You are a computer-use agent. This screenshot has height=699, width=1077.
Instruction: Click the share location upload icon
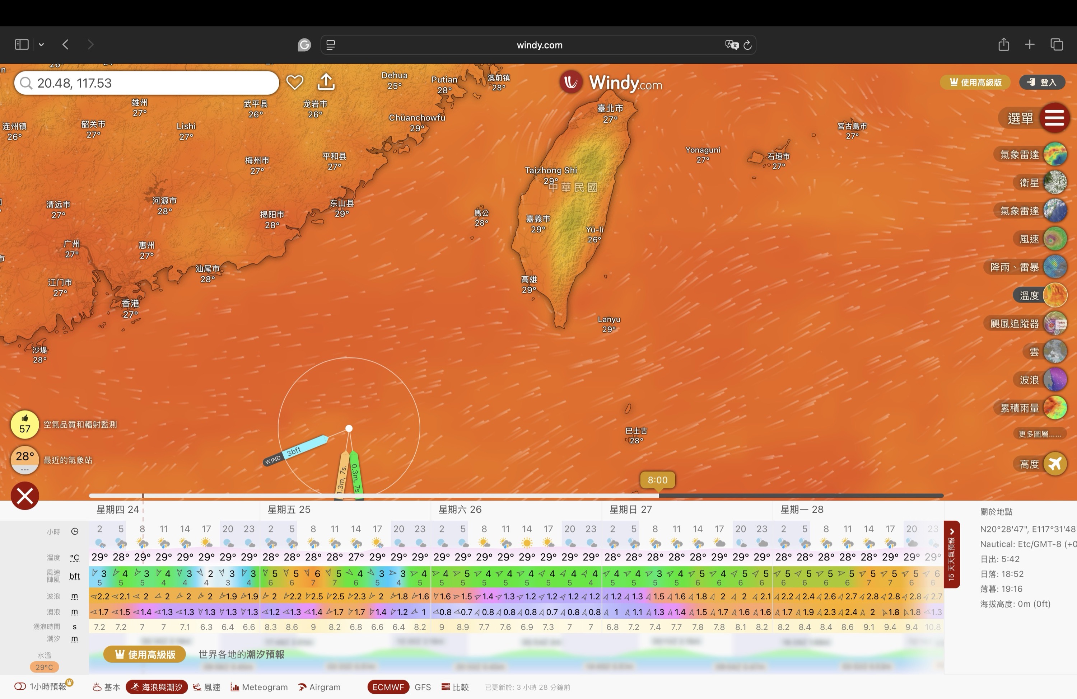[x=326, y=82]
